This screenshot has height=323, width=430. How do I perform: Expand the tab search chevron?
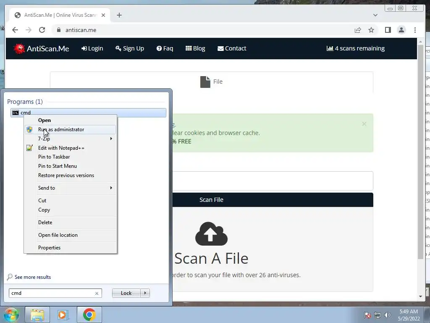[x=375, y=15]
